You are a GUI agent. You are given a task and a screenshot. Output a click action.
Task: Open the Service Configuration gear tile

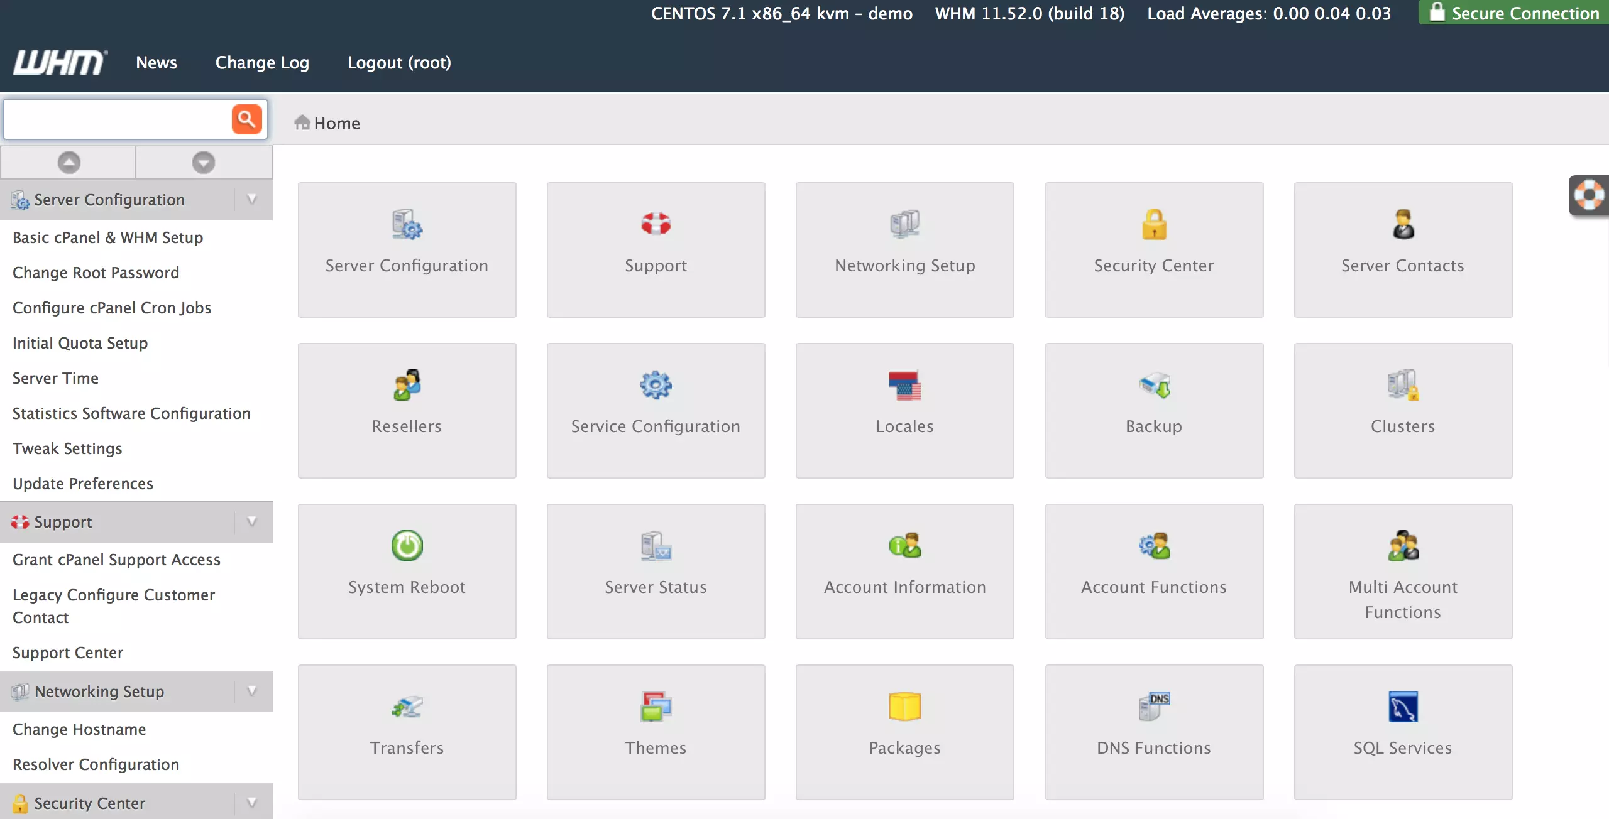[656, 410]
